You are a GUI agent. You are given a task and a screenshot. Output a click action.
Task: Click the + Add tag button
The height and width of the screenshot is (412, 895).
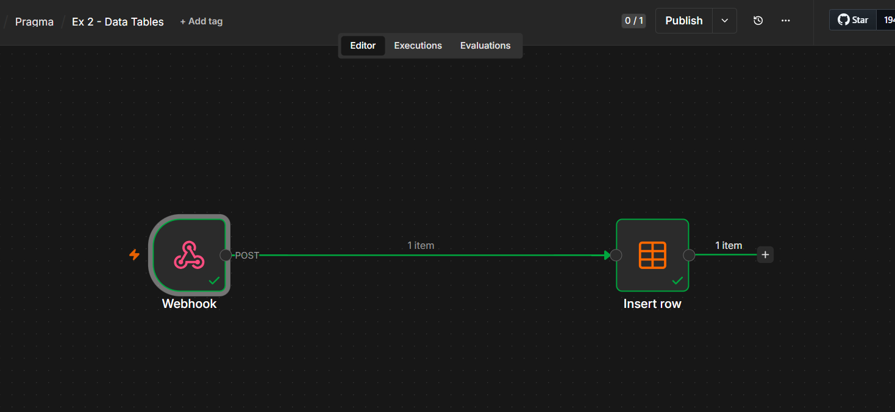point(201,21)
